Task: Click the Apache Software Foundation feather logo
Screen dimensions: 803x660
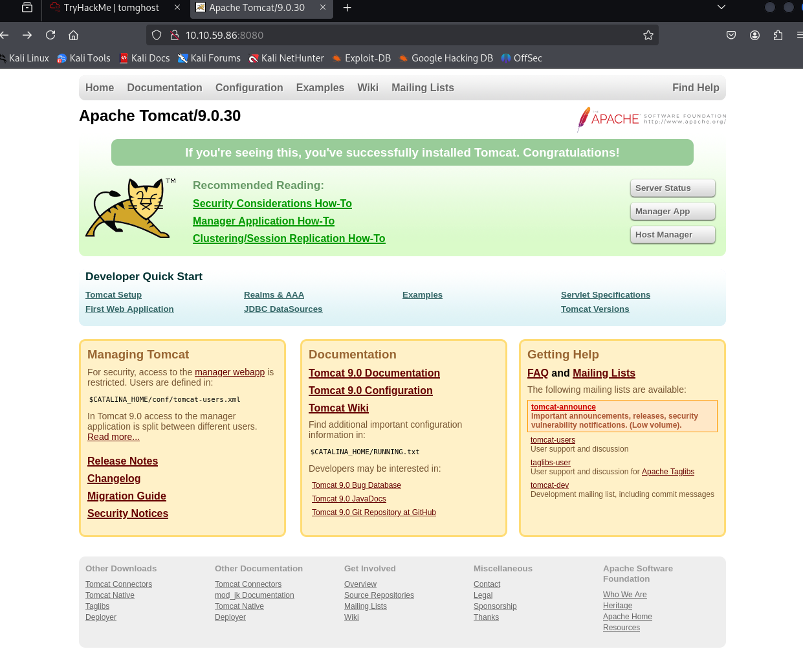Action: coord(651,119)
